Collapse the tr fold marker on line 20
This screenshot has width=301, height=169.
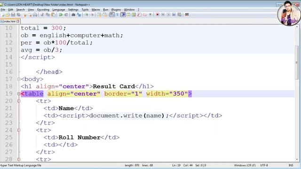[19, 101]
